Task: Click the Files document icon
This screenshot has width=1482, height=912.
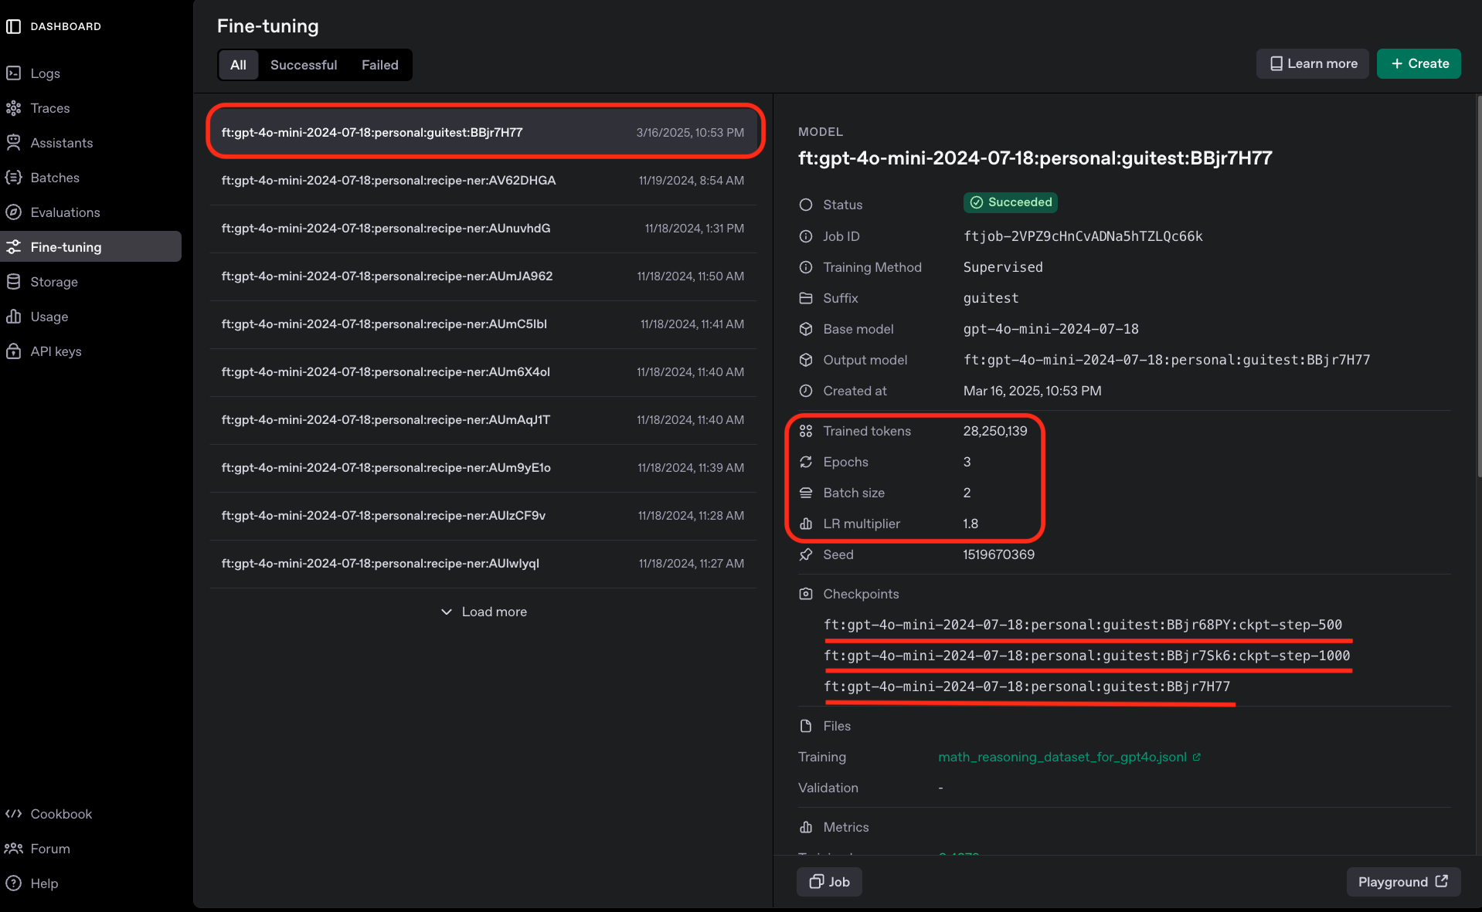Action: point(806,726)
